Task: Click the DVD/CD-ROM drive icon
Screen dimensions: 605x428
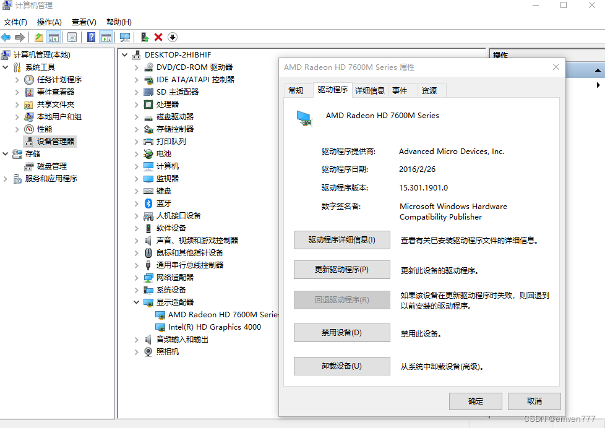Action: 148,67
